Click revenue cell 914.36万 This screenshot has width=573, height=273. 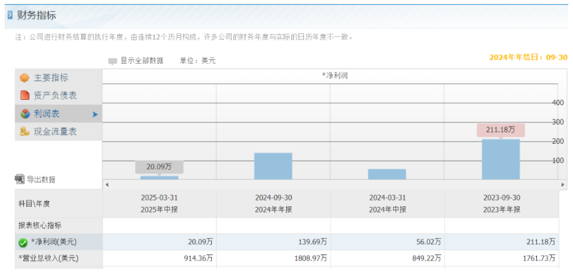[159, 258]
